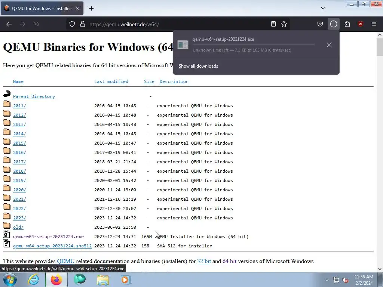This screenshot has height=287, width=383.
Task: Open the downloads toolbar button
Action: click(333, 24)
